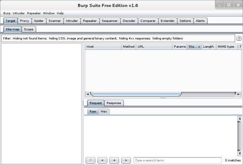Sort table by URL column

tap(154, 47)
